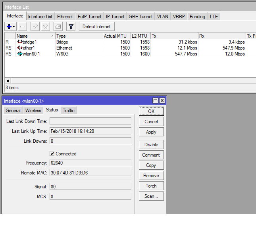Click the Remove button in dialog
Viewport: 256px width, 226px height.
(x=151, y=176)
